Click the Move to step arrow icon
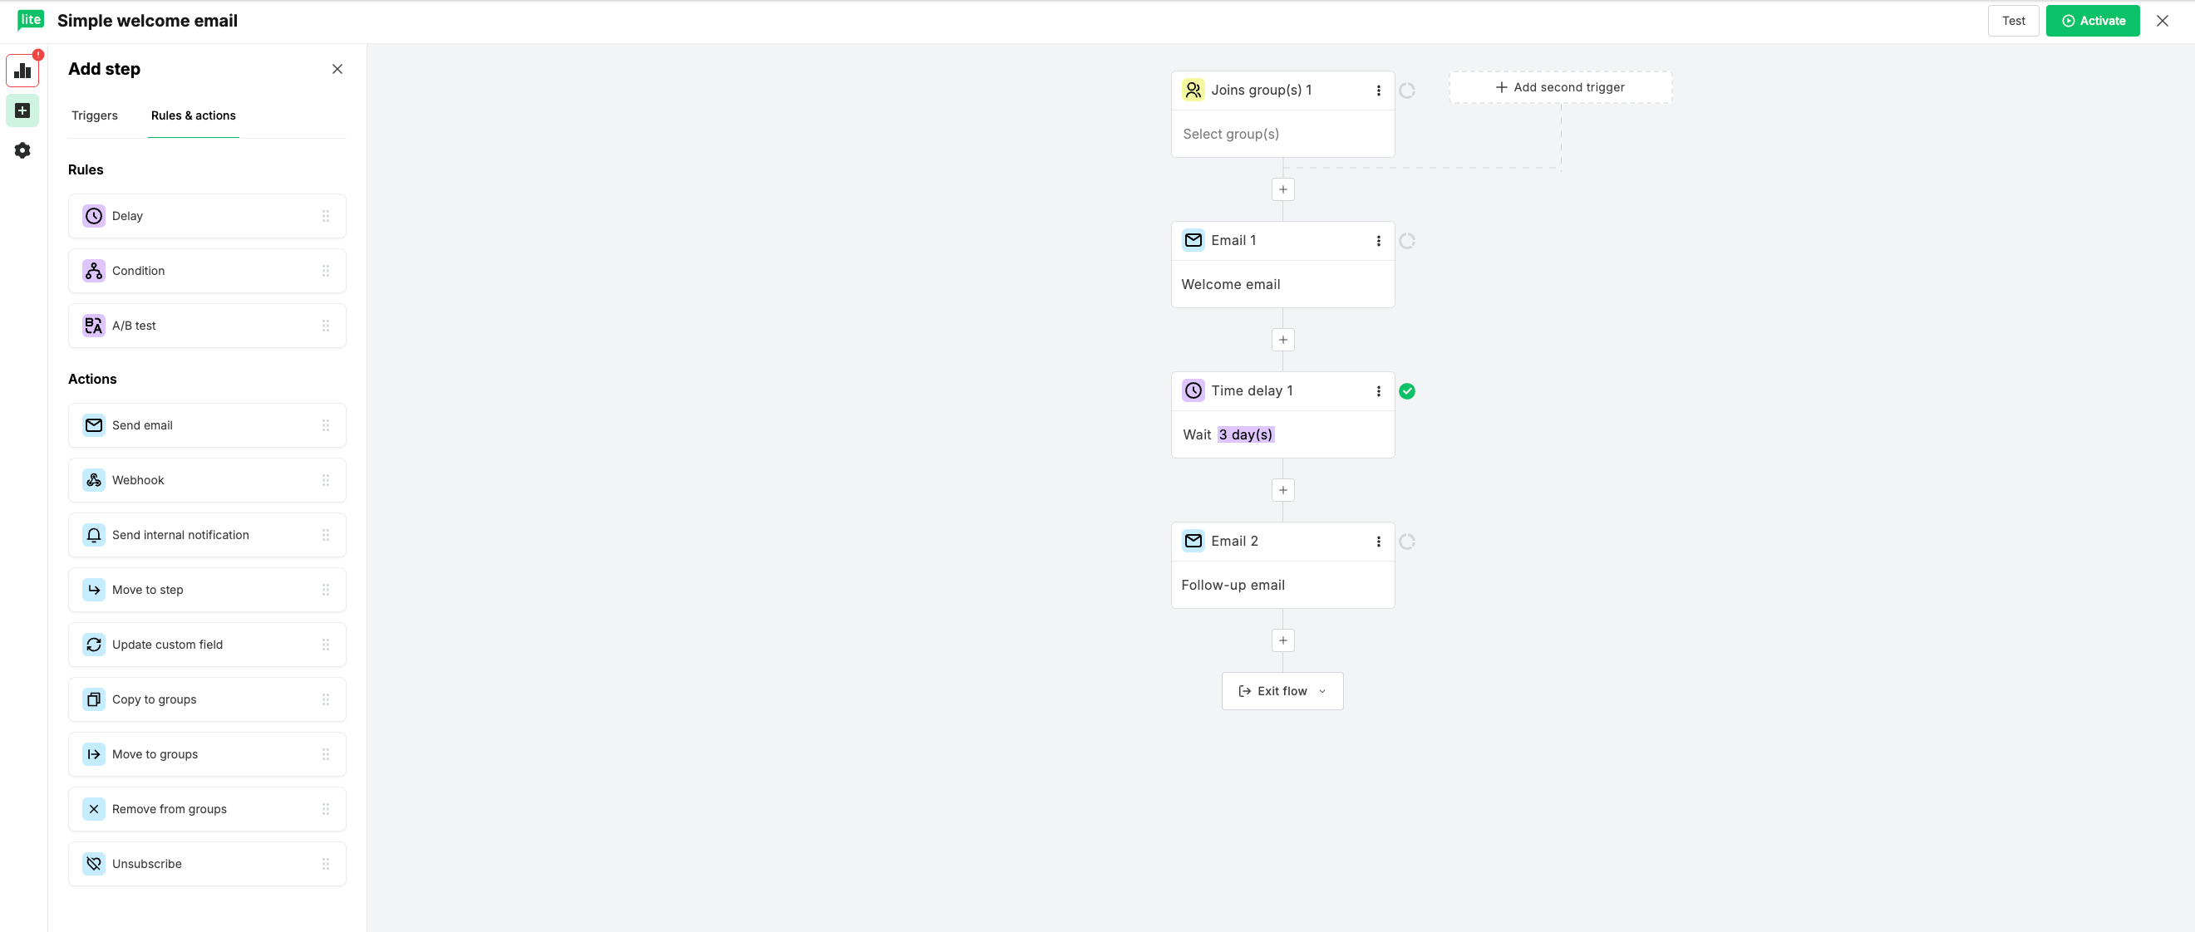 coord(94,590)
